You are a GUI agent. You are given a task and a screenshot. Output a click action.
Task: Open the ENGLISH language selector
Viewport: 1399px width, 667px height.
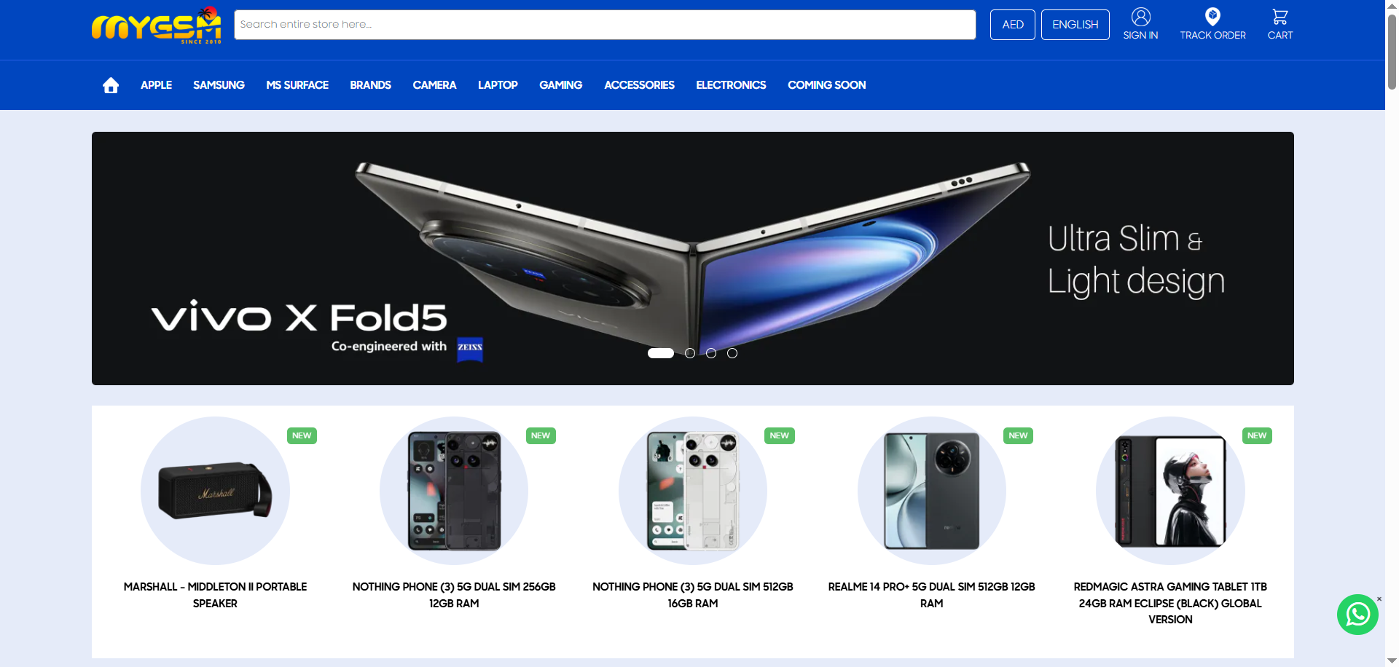[x=1075, y=25]
